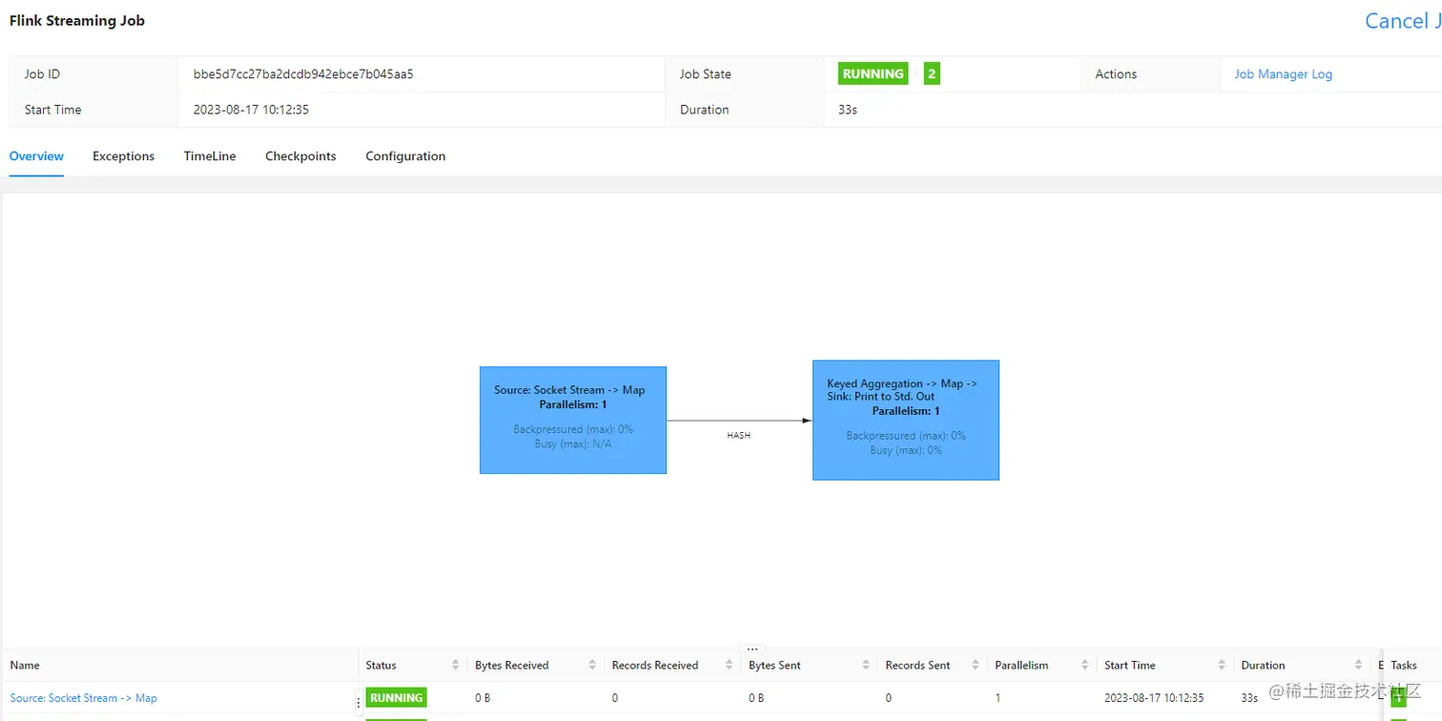Viewport: 1442px width, 721px height.
Task: Sort table by Parallelism column
Action: pos(1085,666)
